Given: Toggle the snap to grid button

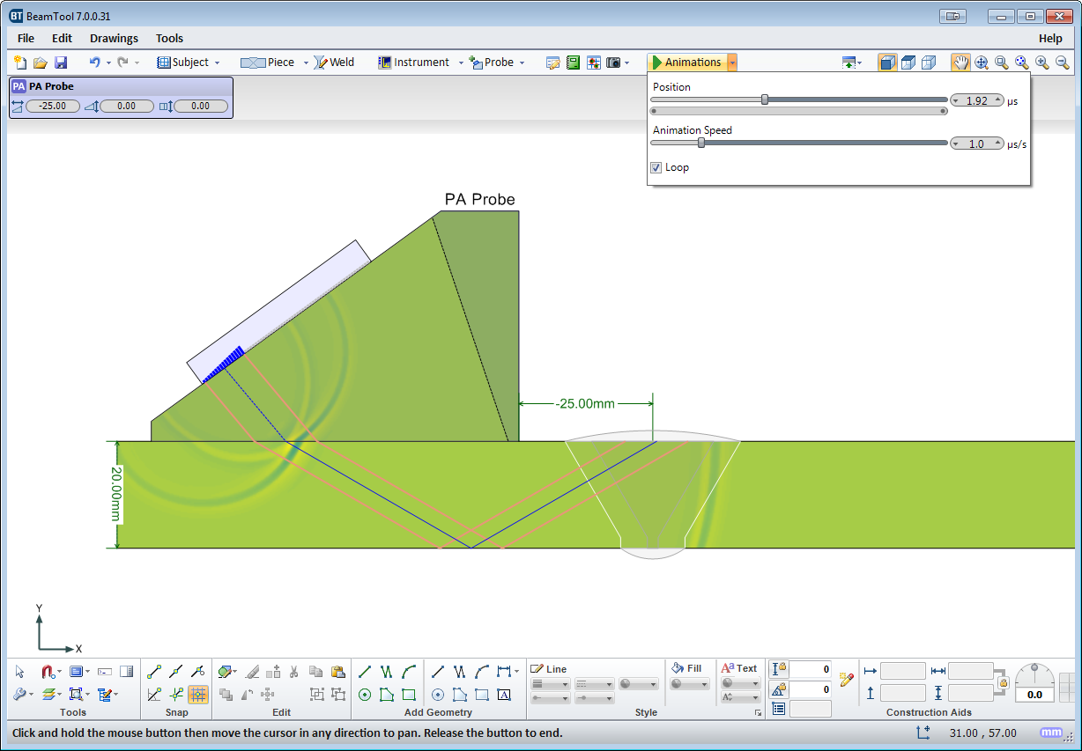Looking at the screenshot, I should click(x=198, y=695).
